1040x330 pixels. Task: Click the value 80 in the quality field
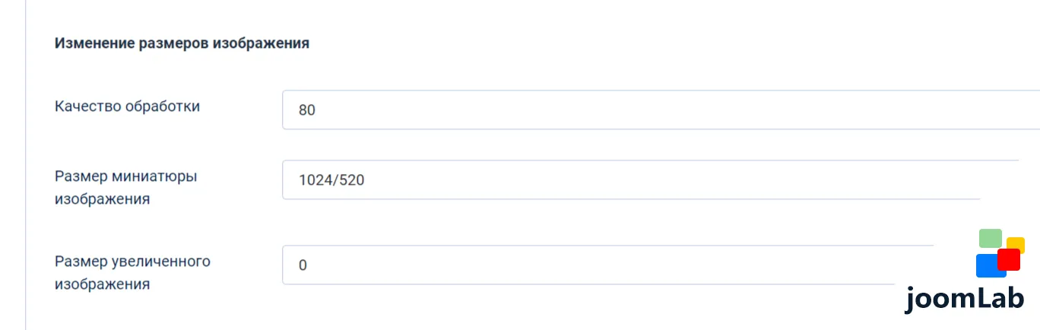[x=307, y=110]
